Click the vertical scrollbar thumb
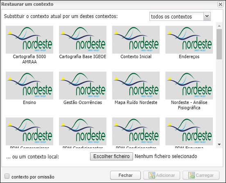 pos(219,44)
